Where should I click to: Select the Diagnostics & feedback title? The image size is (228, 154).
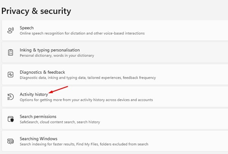coord(42,72)
